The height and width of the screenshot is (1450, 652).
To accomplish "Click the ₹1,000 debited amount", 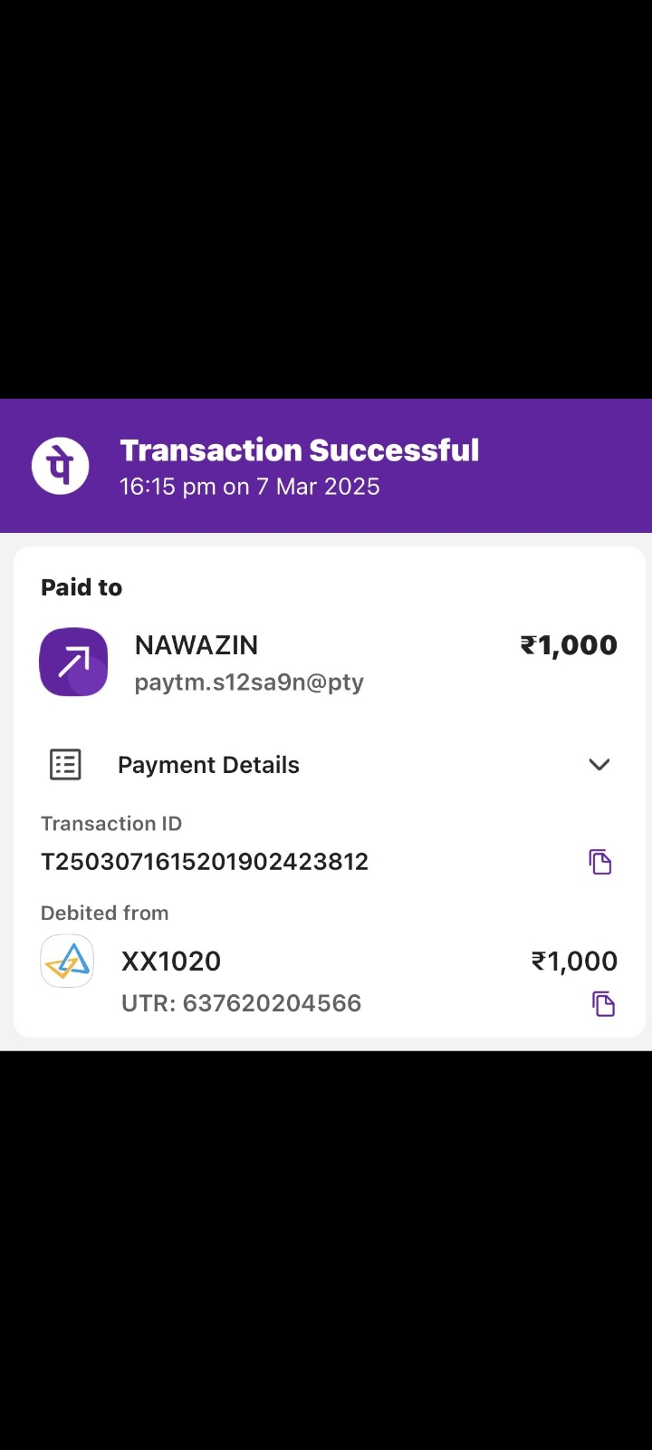I will [x=574, y=962].
